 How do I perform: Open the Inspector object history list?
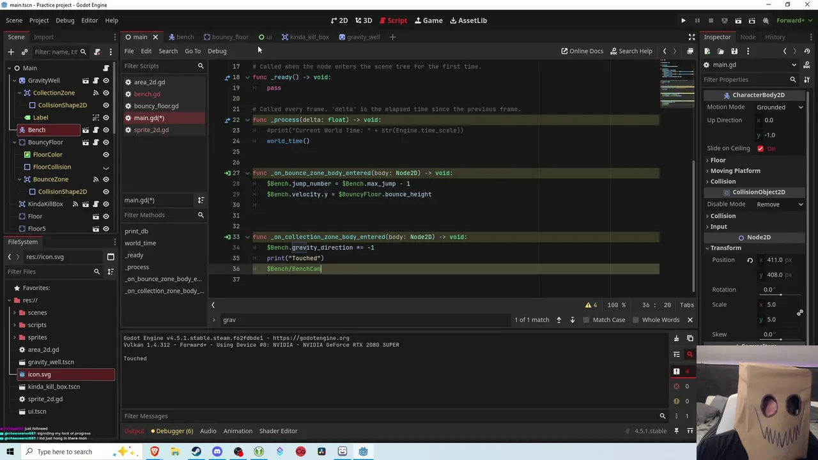point(808,51)
